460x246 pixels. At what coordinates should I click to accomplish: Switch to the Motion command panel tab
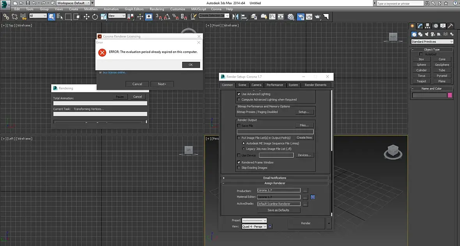(x=436, y=26)
